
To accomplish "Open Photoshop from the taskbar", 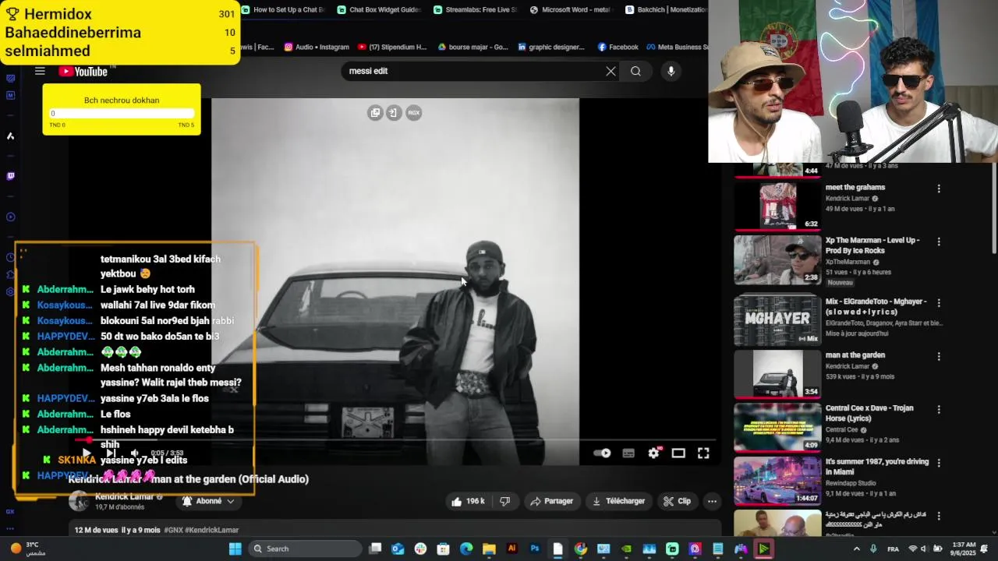I will point(535,549).
